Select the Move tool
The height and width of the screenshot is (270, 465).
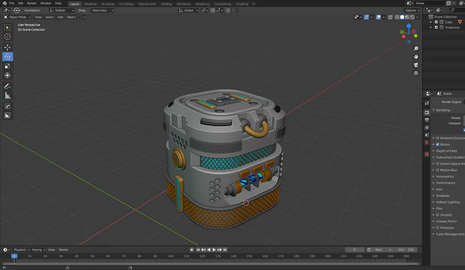point(7,47)
